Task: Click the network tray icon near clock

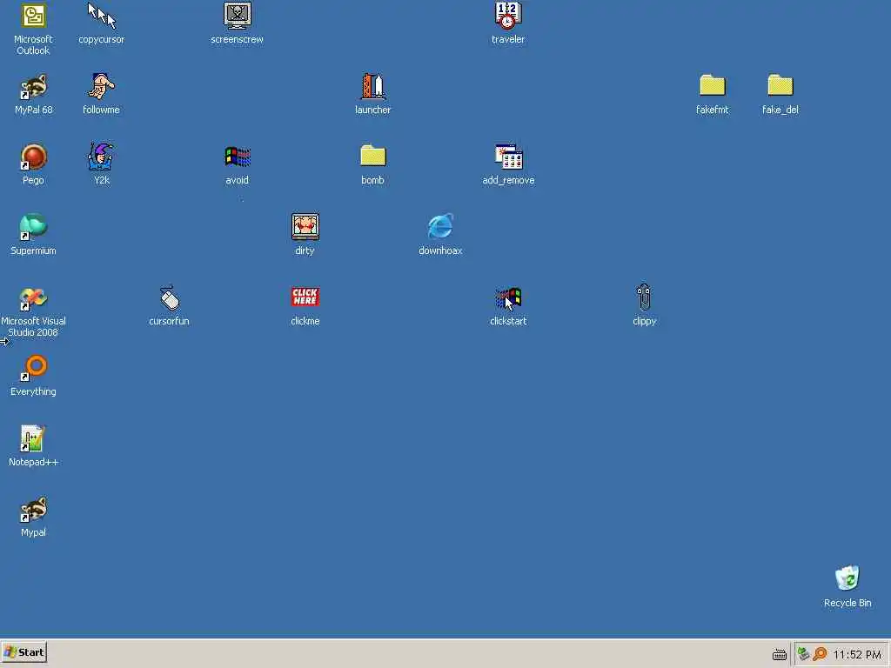Action: pos(803,654)
